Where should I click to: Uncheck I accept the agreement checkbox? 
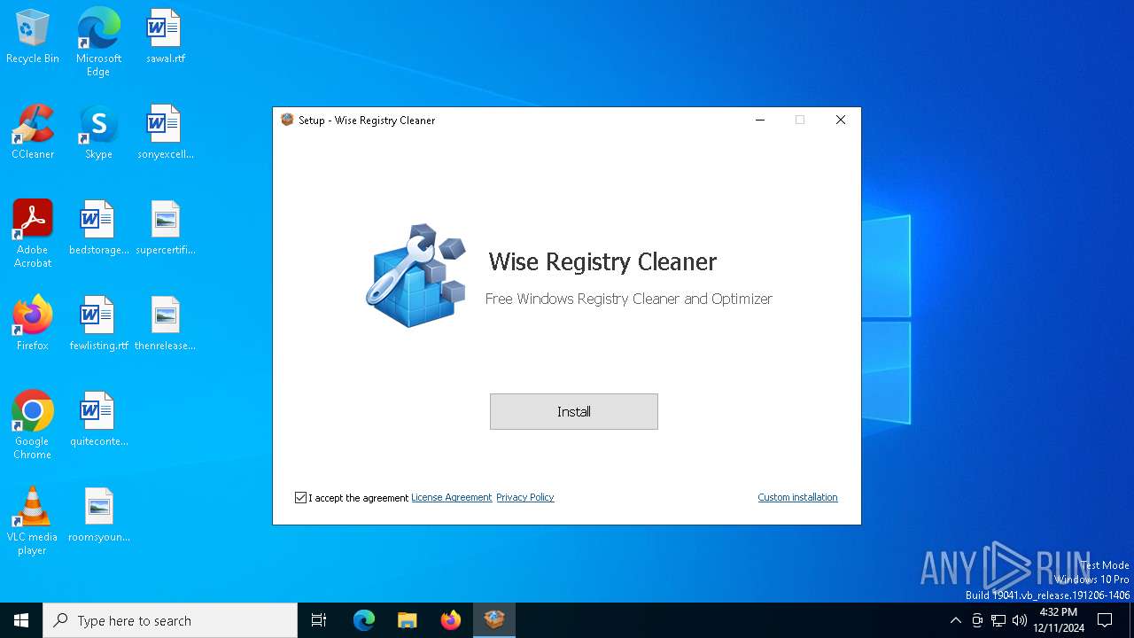pyautogui.click(x=301, y=498)
